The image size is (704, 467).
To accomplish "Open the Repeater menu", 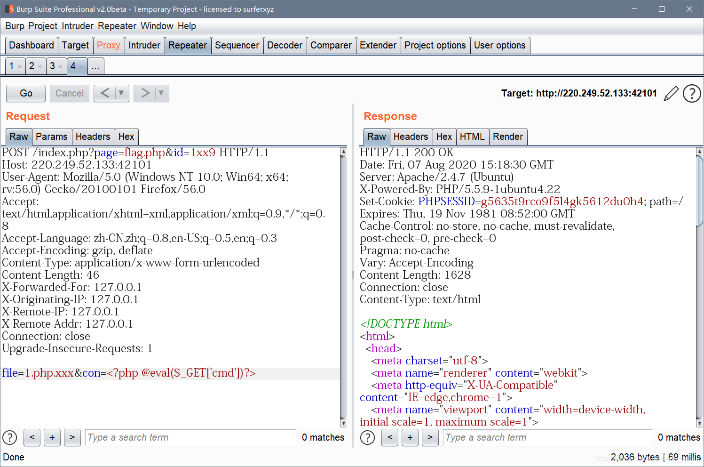I will [117, 26].
